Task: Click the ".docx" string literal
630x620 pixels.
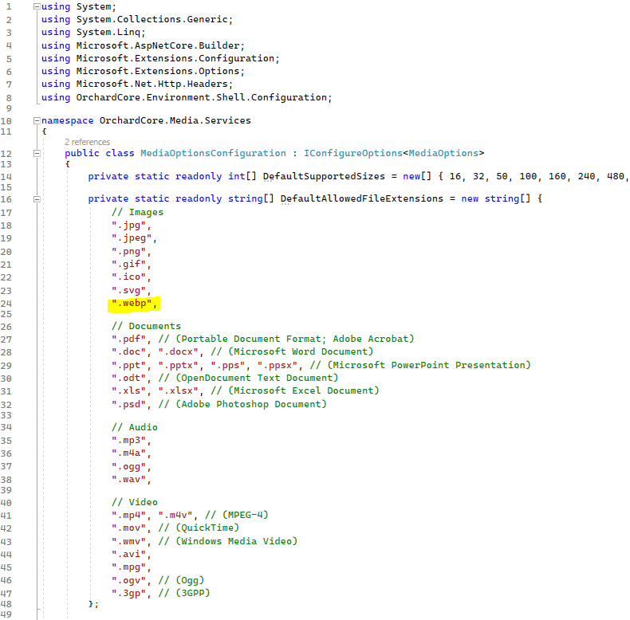Action: click(178, 351)
